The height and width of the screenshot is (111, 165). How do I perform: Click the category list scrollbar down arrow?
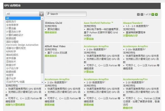point(42,82)
